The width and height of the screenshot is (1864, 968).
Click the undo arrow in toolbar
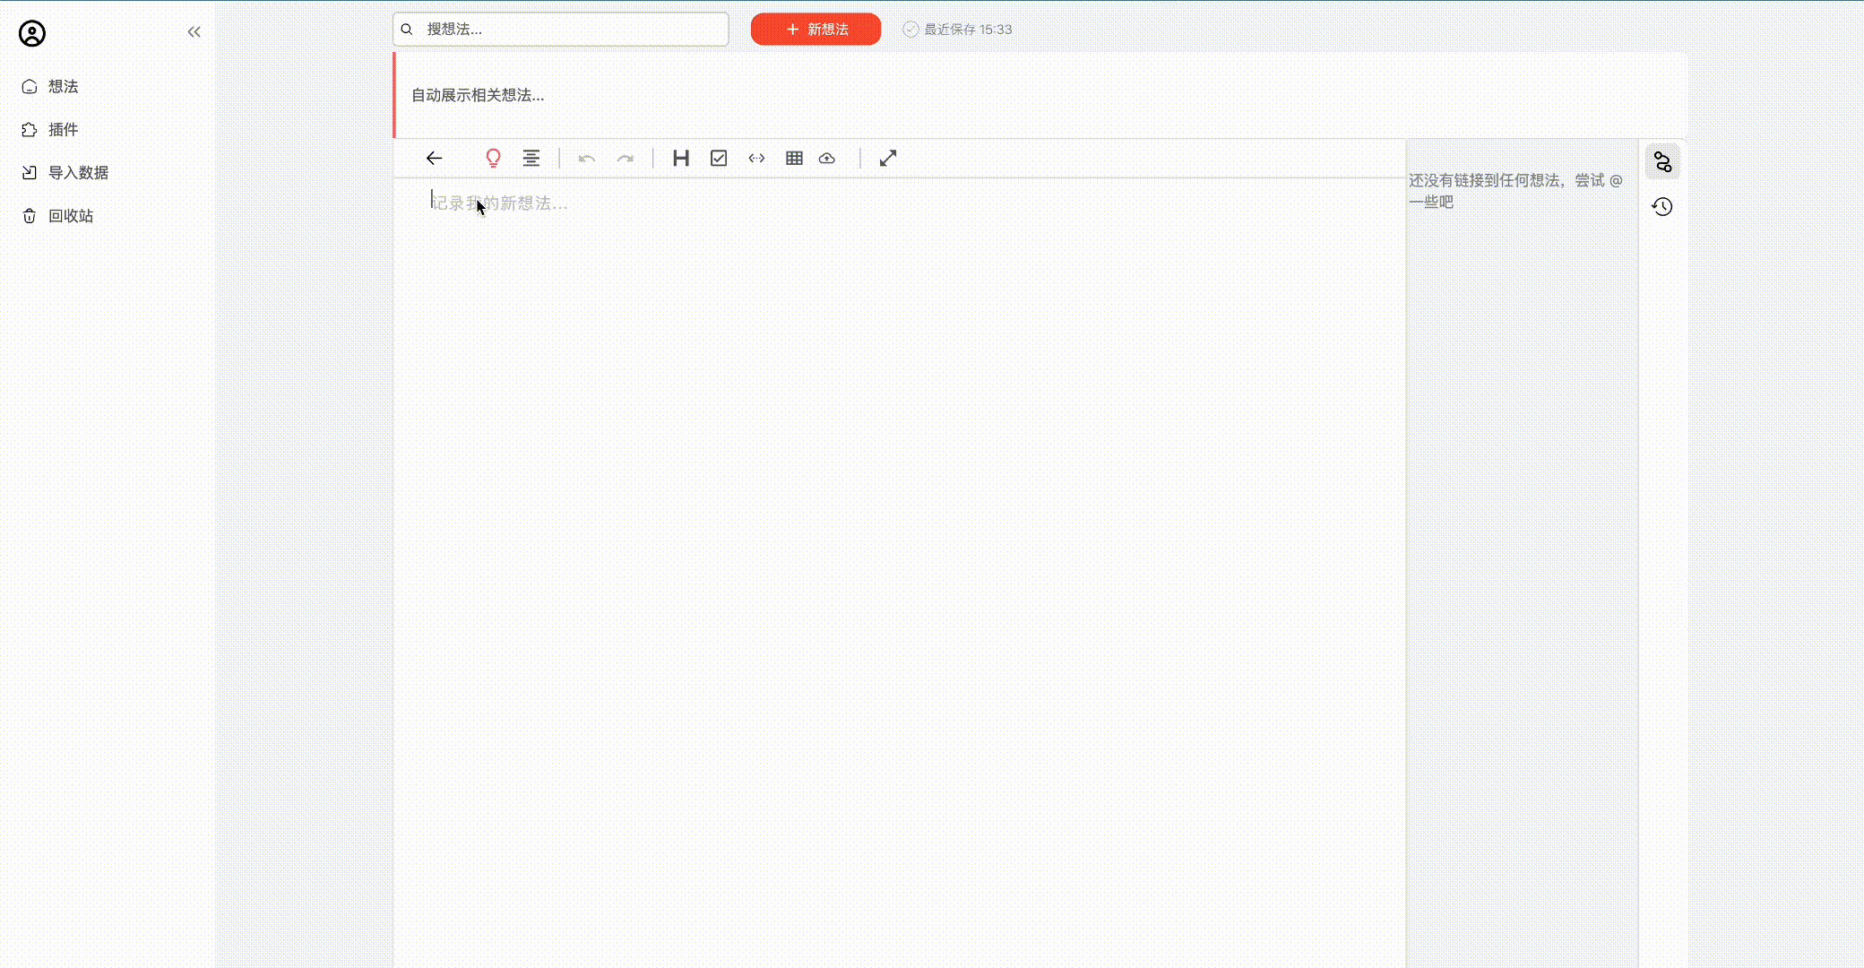click(x=587, y=159)
